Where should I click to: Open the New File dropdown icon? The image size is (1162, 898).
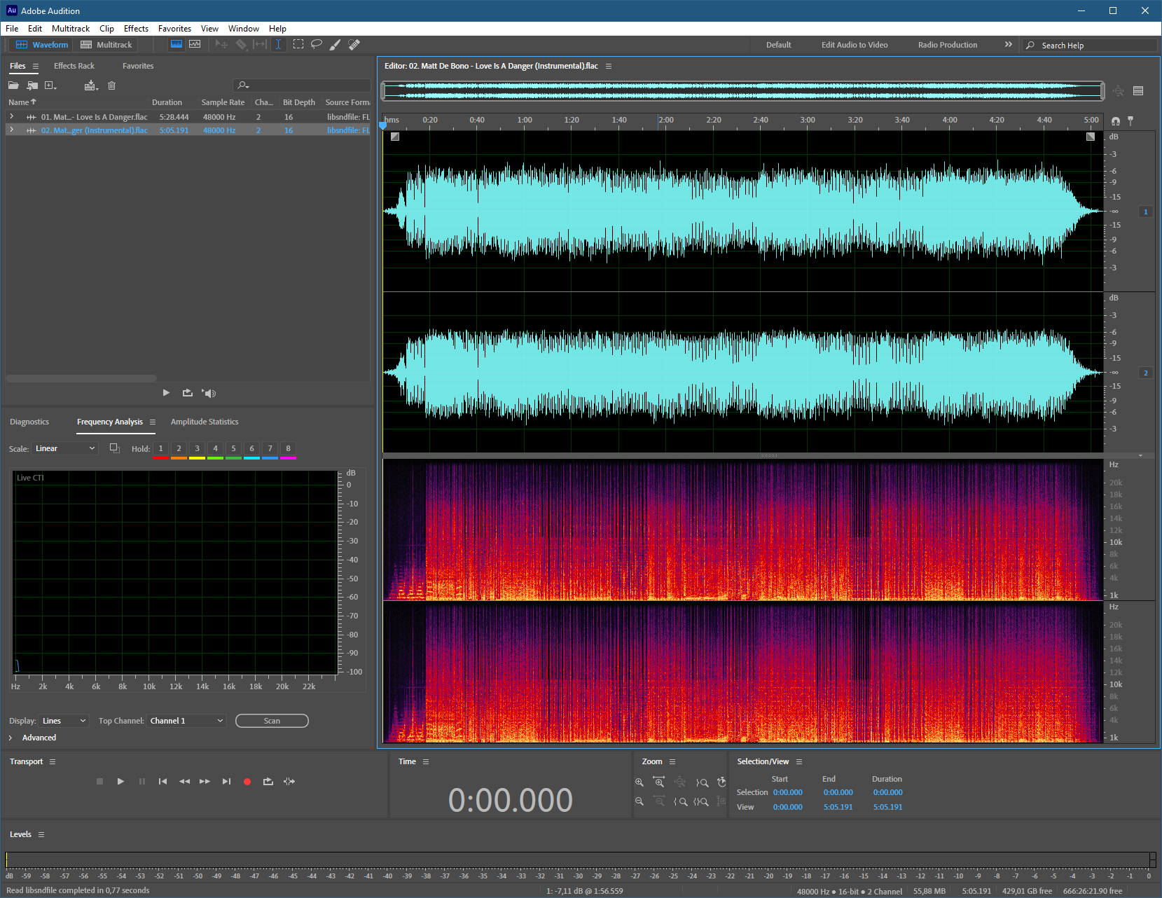point(50,85)
